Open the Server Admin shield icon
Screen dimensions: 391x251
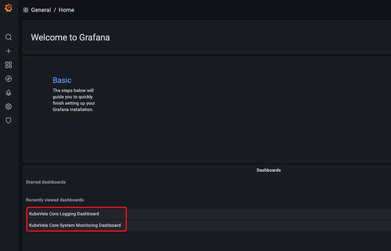click(x=8, y=121)
